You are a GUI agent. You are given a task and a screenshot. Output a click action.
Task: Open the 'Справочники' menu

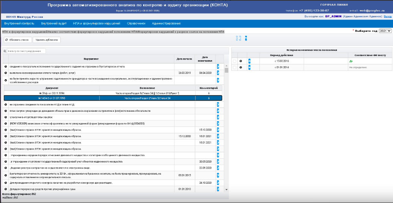coord(136,23)
